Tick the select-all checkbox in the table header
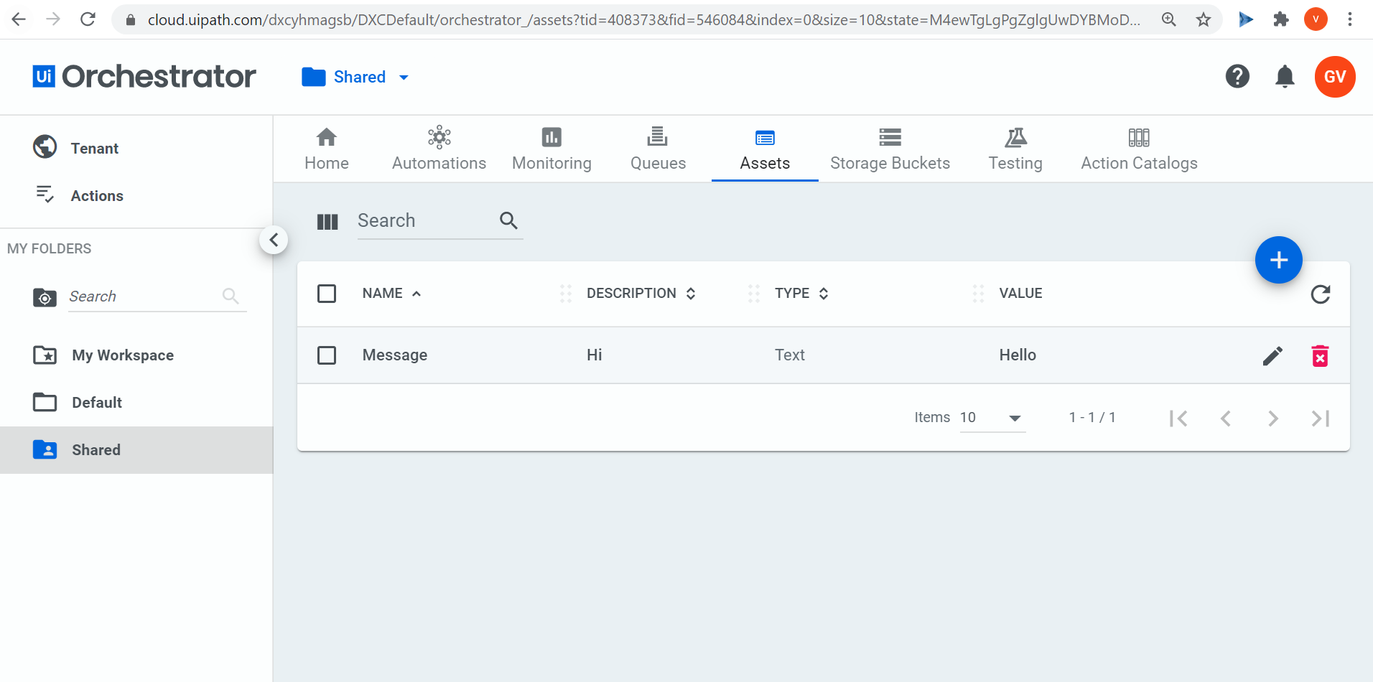Viewport: 1373px width, 682px height. pos(327,294)
